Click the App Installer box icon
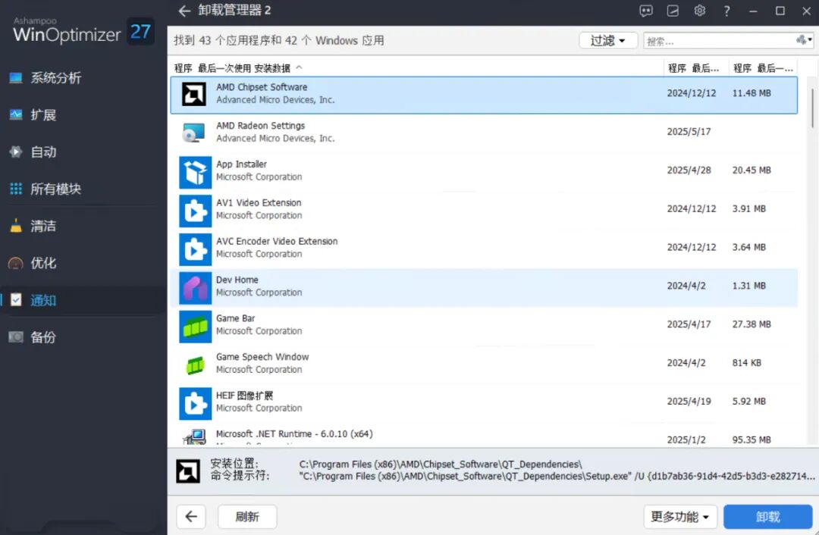 195,172
